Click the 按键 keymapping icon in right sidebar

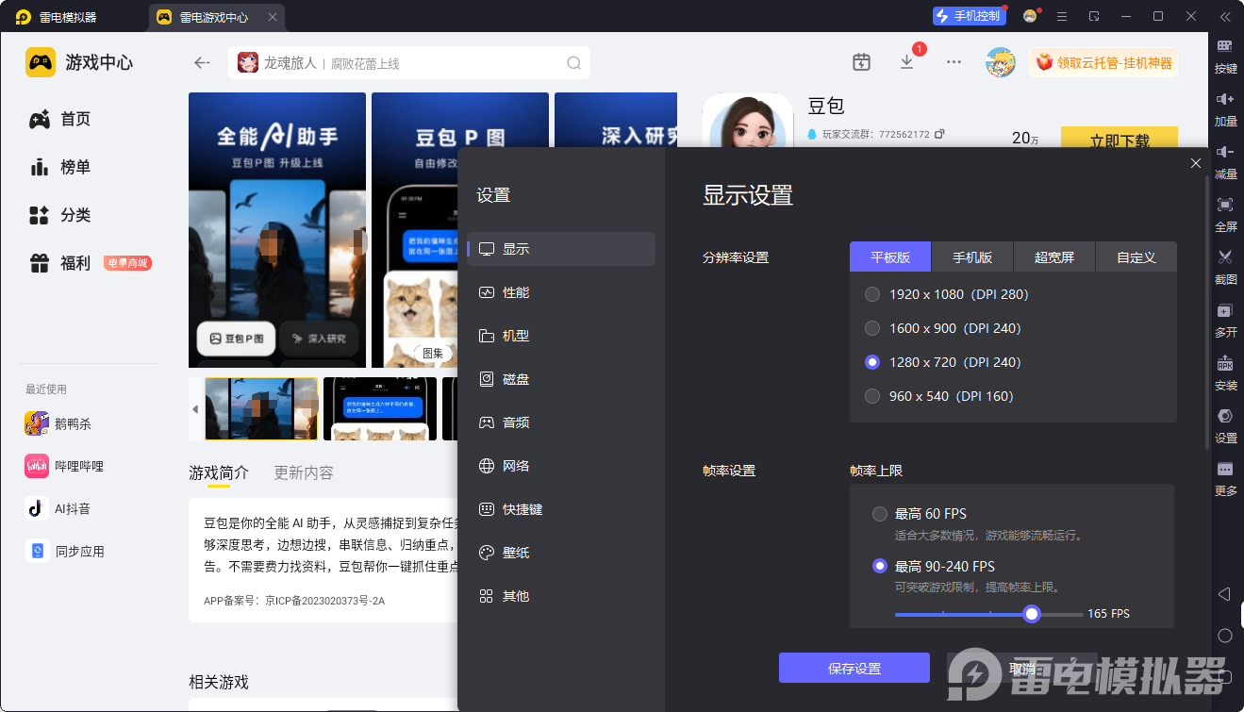[x=1225, y=47]
